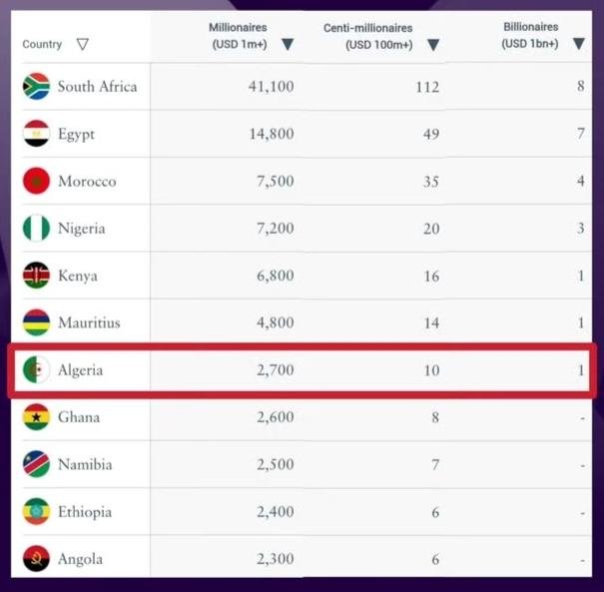Screen dimensions: 604x592
Task: Sort by Millionaires column arrow
Action: coord(288,44)
